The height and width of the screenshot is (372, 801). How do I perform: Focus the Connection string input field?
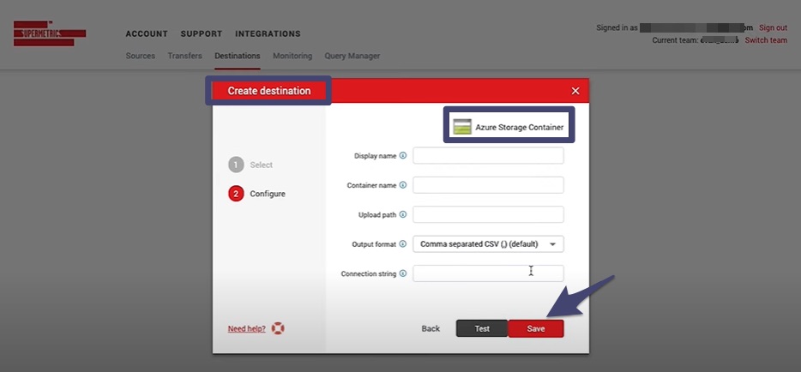coord(488,273)
